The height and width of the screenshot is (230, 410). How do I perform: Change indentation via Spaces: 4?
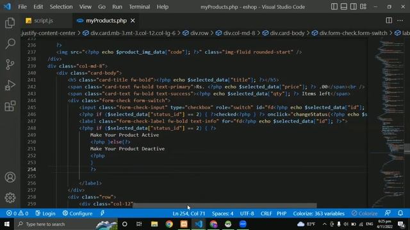pos(222,213)
